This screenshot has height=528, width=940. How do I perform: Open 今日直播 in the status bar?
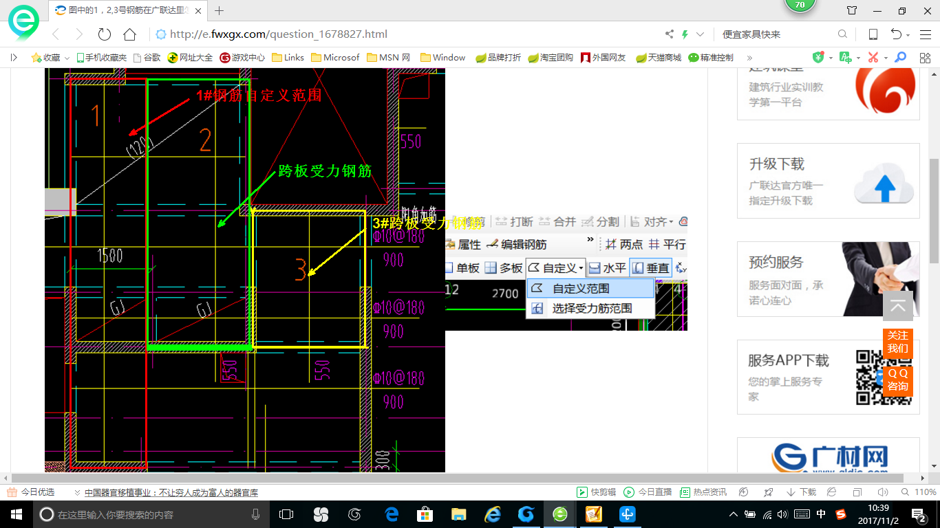coord(648,492)
